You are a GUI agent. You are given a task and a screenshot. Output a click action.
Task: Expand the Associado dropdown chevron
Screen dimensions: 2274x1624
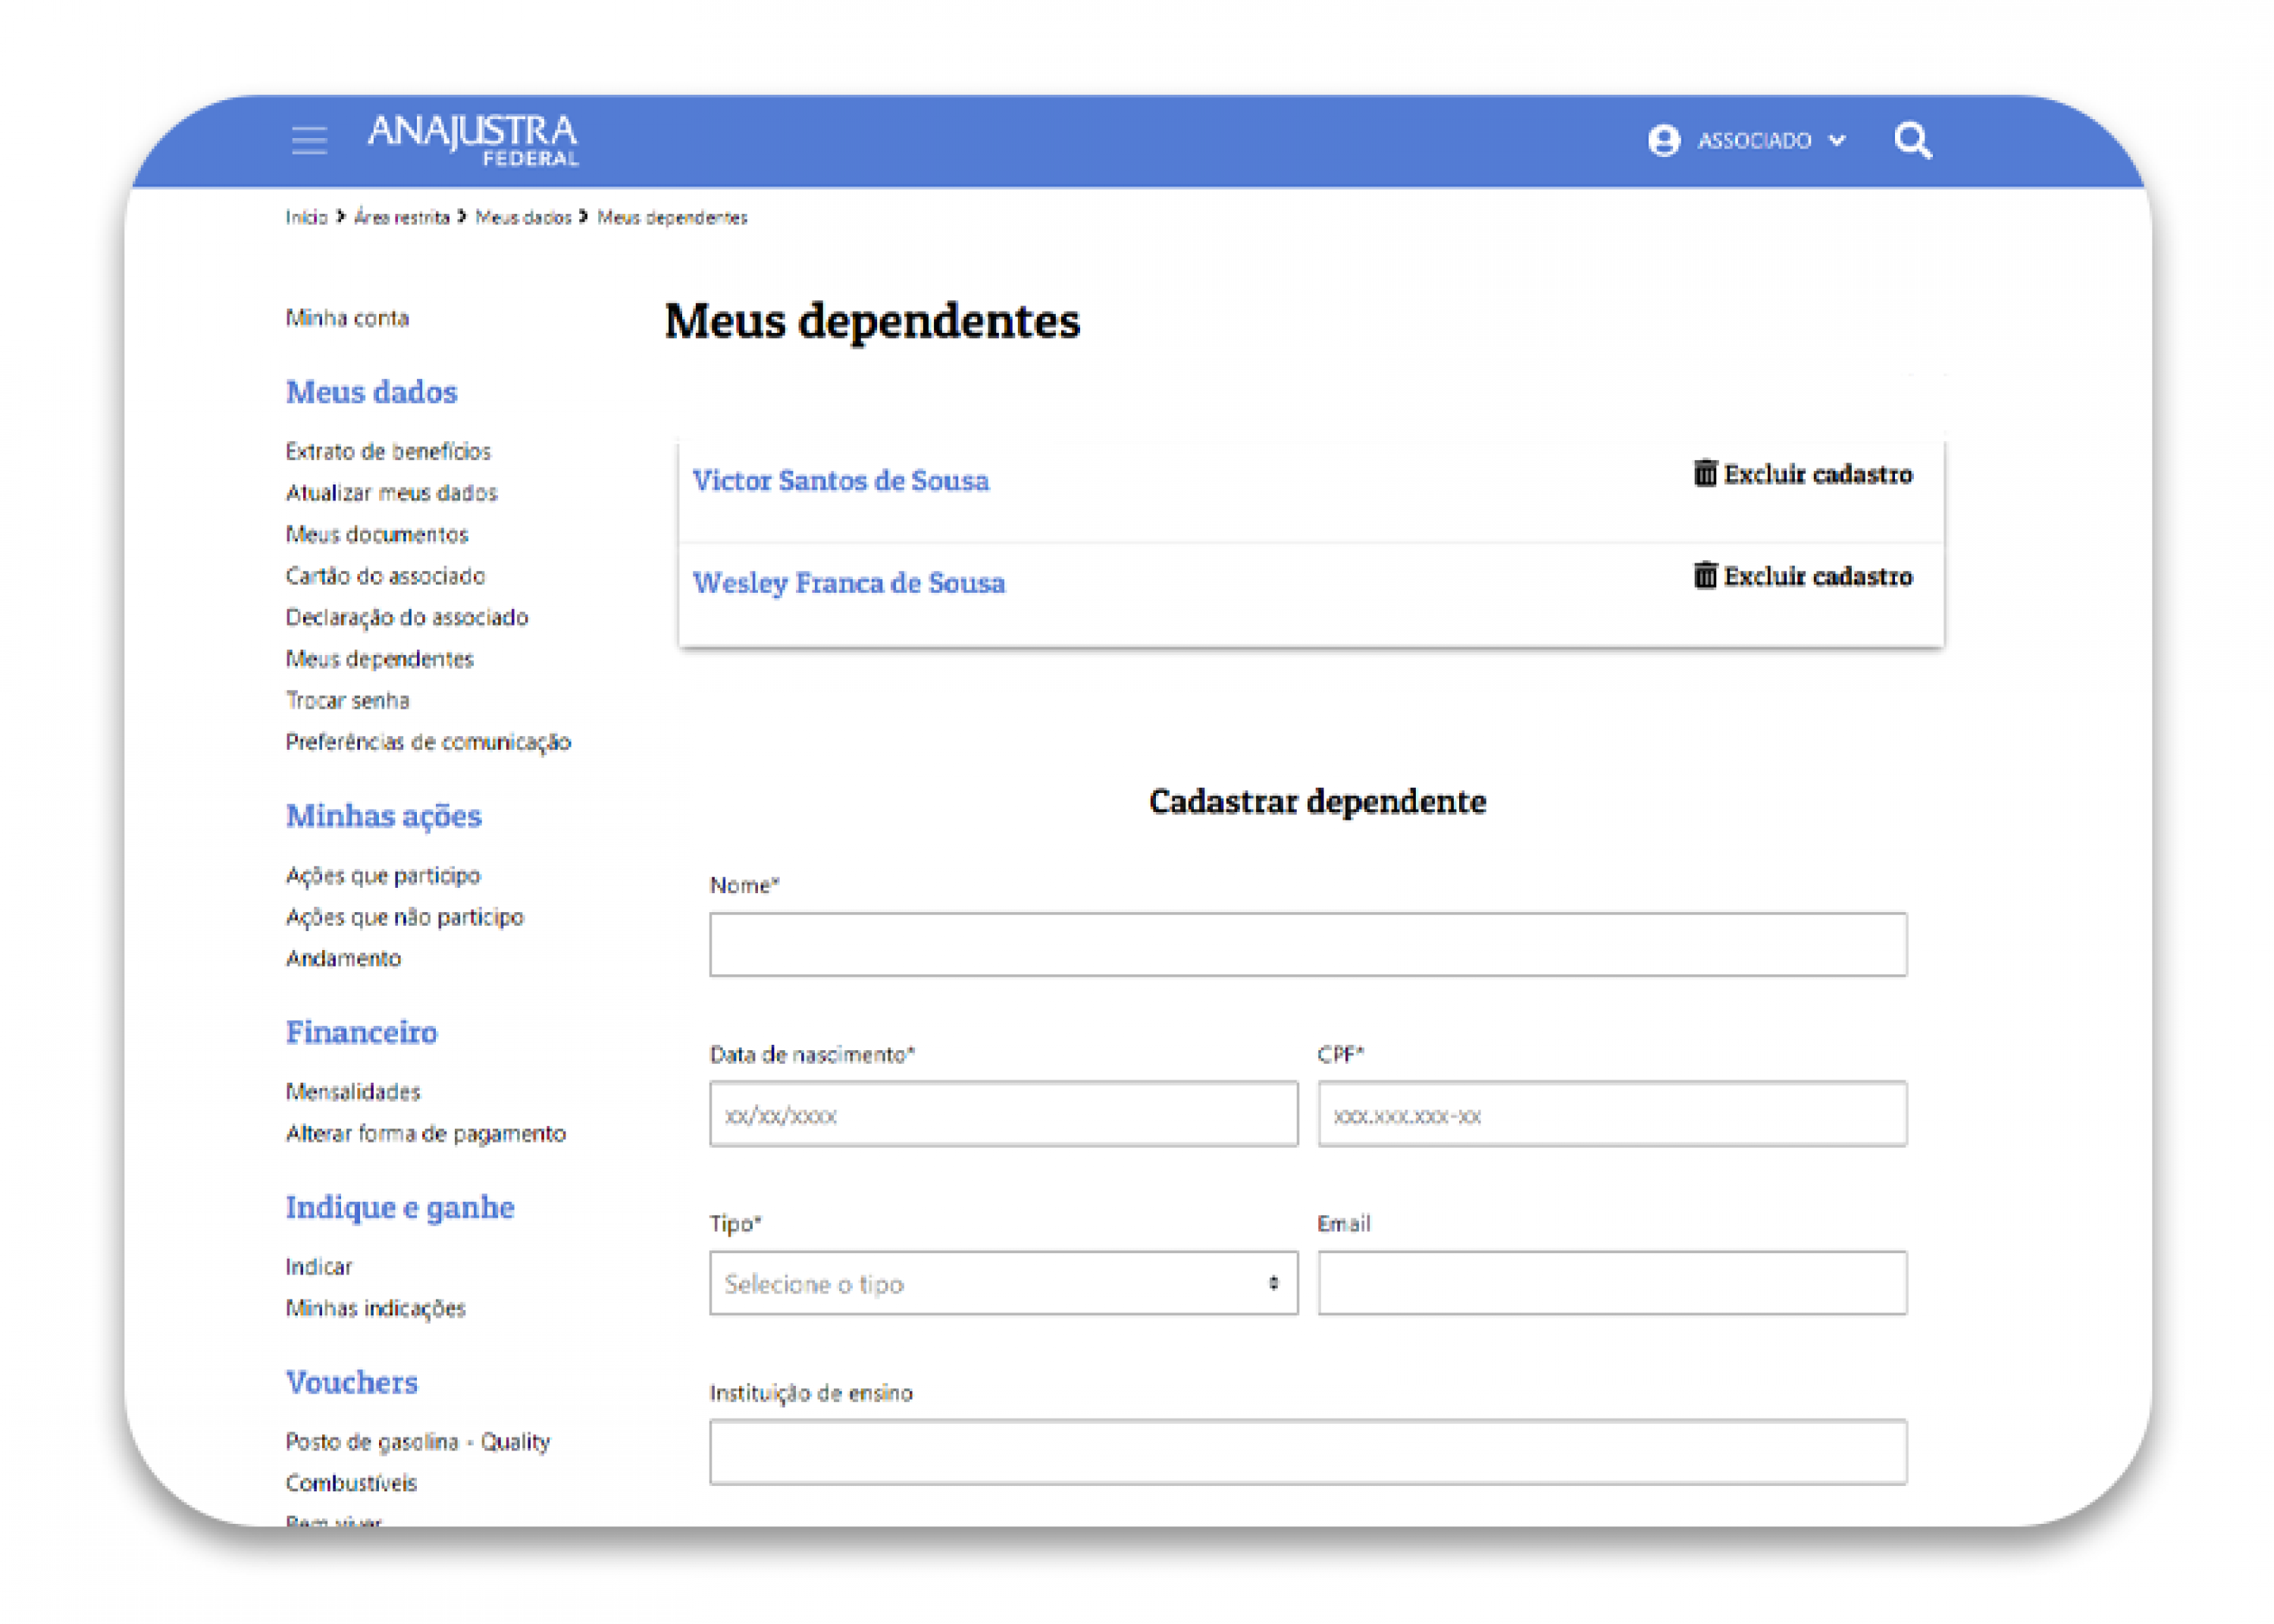coord(1836,141)
